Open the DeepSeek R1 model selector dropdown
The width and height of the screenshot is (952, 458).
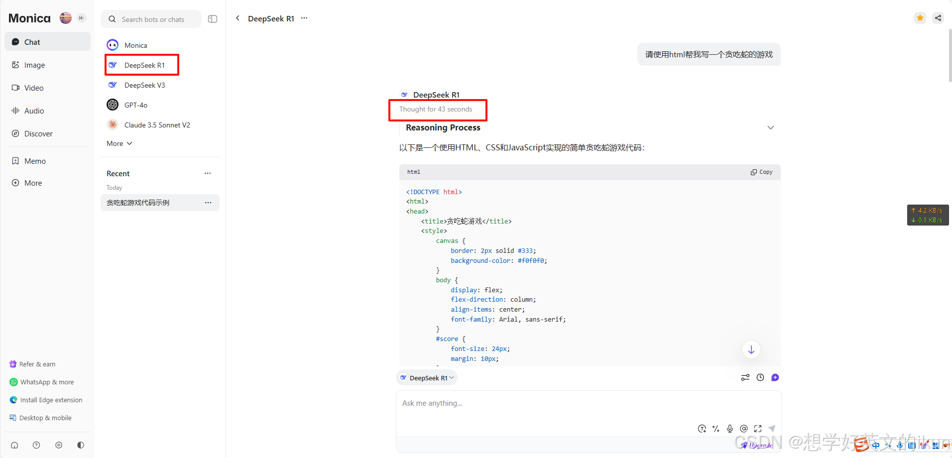pos(427,378)
